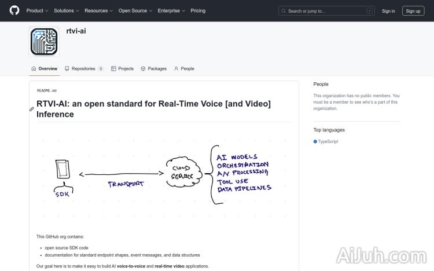Click the slash shortcut key icon

click(x=369, y=10)
